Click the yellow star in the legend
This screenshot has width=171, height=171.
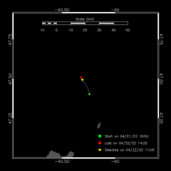[x=100, y=150]
